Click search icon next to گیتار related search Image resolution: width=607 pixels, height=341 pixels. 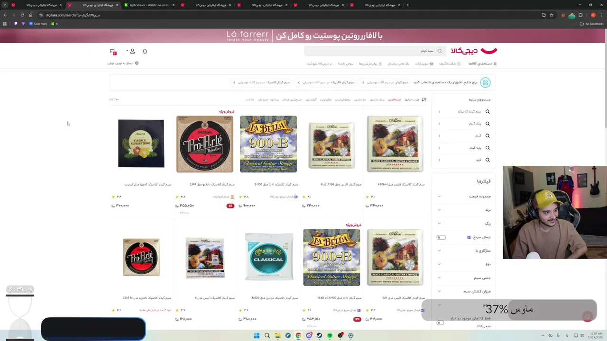coord(487,136)
